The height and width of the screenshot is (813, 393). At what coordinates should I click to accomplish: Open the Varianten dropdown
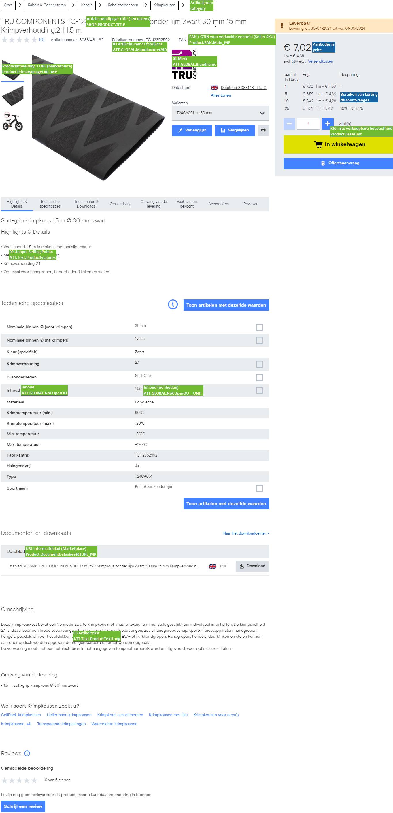click(220, 113)
